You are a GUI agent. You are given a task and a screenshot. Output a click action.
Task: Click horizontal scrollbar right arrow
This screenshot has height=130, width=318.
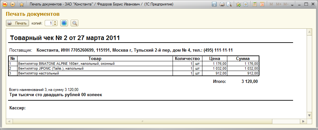tap(303, 122)
